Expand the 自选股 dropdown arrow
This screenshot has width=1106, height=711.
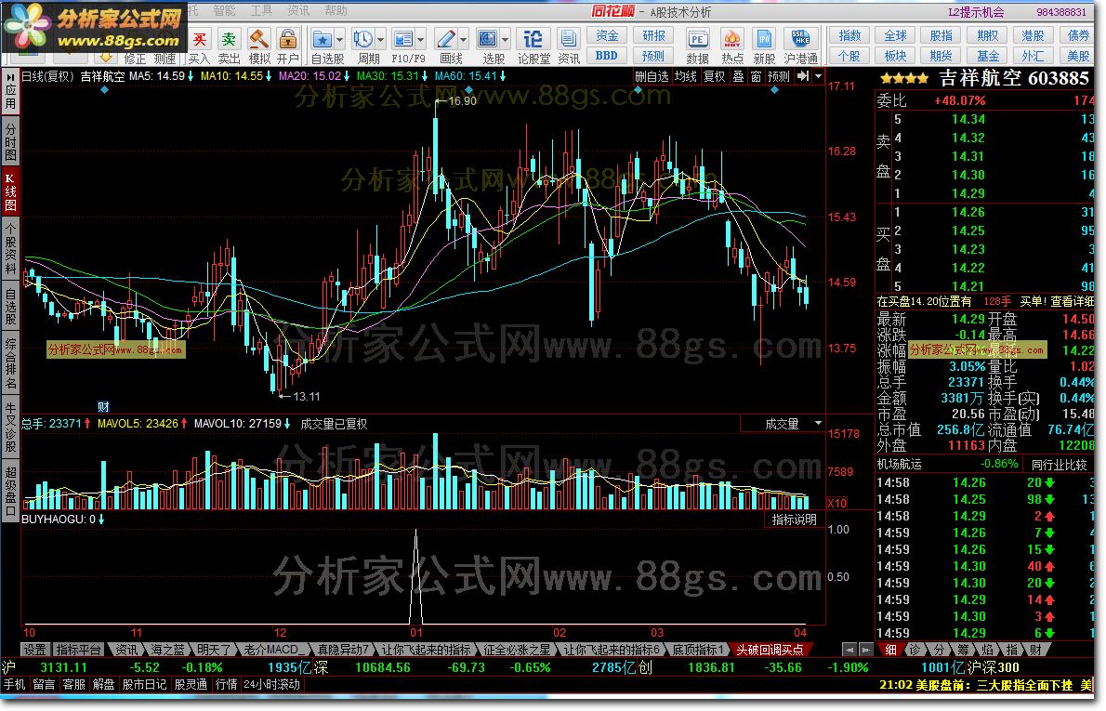(340, 39)
